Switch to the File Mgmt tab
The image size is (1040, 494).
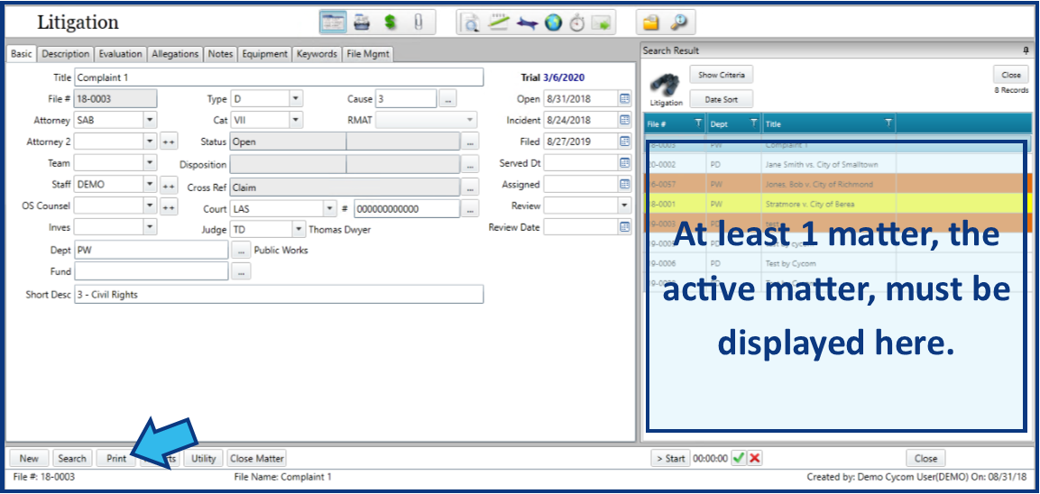(367, 54)
